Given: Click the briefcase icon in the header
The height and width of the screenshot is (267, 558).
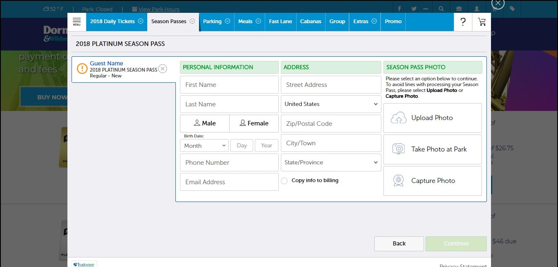Looking at the screenshot, I should (459, 9).
